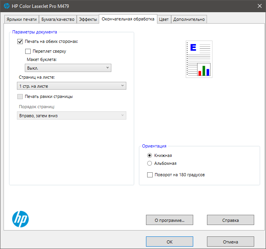Viewport: 266px width, 249px height.
Task: Click the document page preview thumbnail
Action: click(x=199, y=59)
